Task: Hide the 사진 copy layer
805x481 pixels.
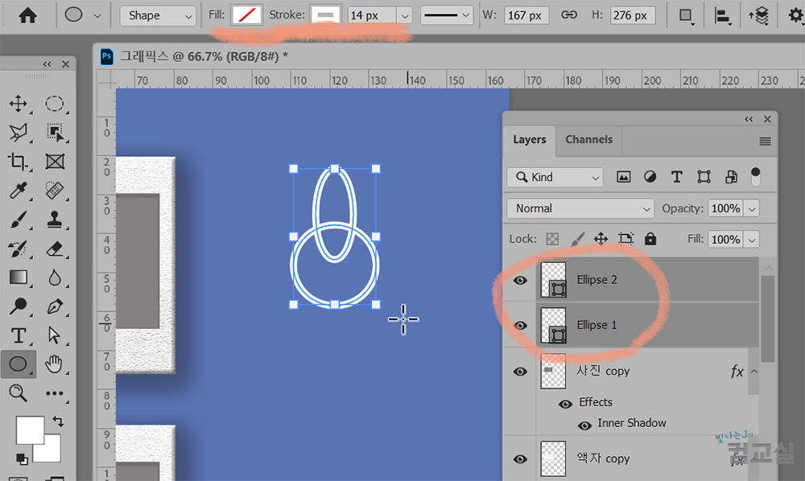Action: (x=520, y=372)
